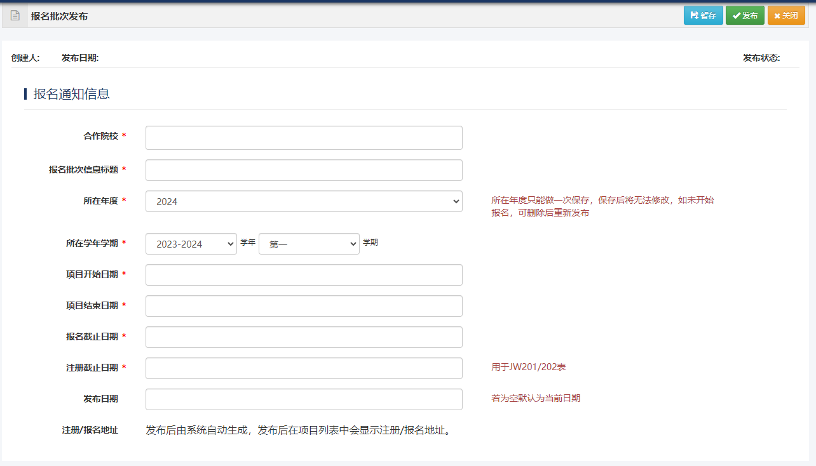This screenshot has width=816, height=466.
Task: Open the 所在年度 dropdown showing 2024
Action: pyautogui.click(x=304, y=201)
